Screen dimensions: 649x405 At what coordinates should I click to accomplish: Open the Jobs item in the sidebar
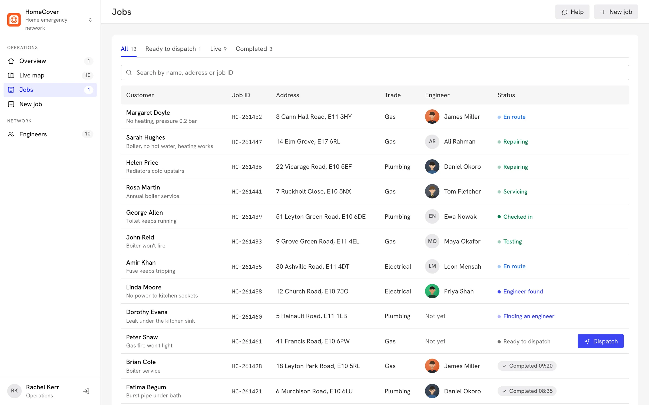[50, 90]
